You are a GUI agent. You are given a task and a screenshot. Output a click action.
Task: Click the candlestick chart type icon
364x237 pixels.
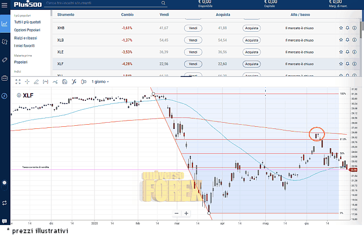pos(84,82)
